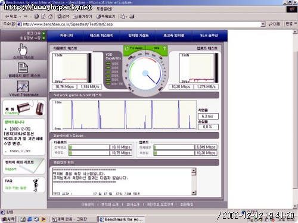Open the 커뮤니티 navigation tab

point(66,36)
